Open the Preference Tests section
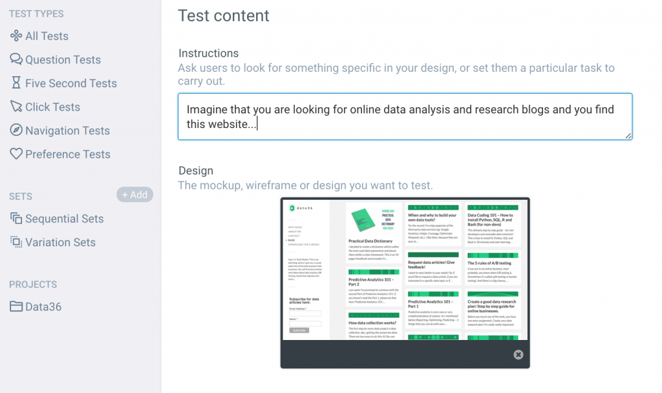Screen dimensions: 662x393 (67, 154)
